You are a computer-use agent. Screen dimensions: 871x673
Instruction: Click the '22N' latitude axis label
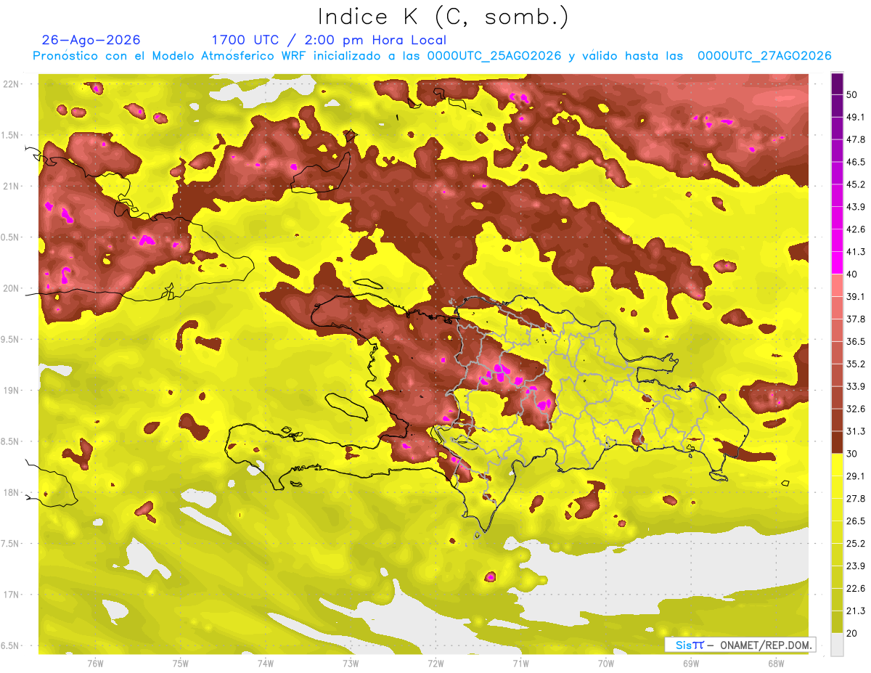pyautogui.click(x=12, y=84)
